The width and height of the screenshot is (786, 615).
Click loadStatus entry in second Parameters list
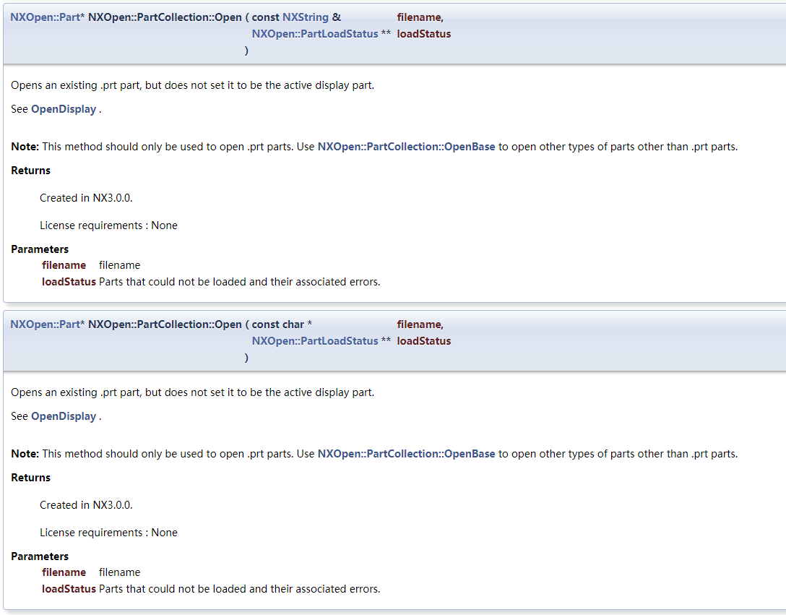(69, 588)
